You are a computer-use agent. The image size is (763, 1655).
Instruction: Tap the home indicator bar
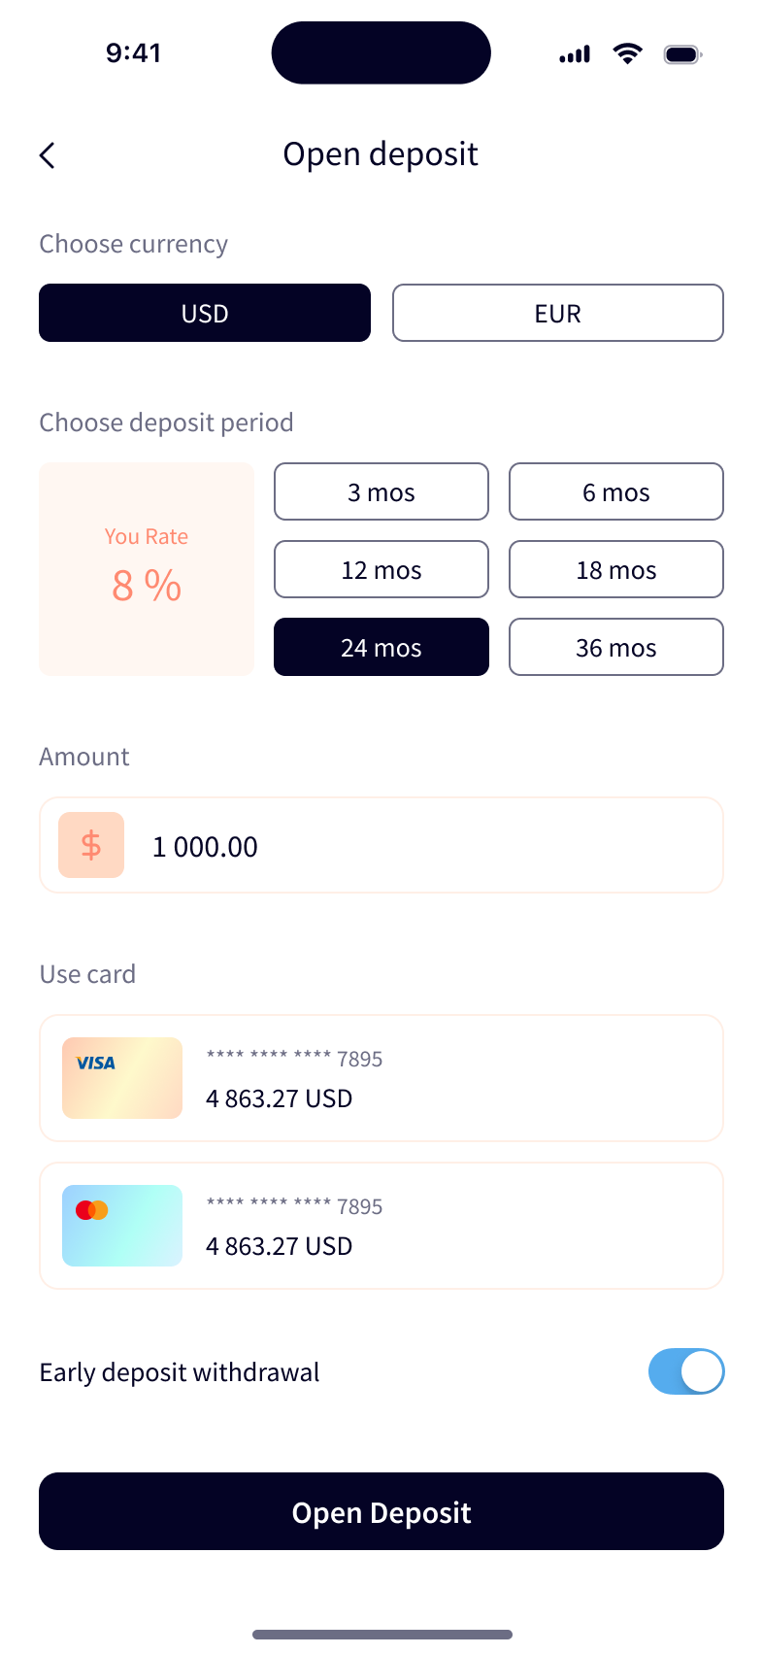tap(382, 1635)
